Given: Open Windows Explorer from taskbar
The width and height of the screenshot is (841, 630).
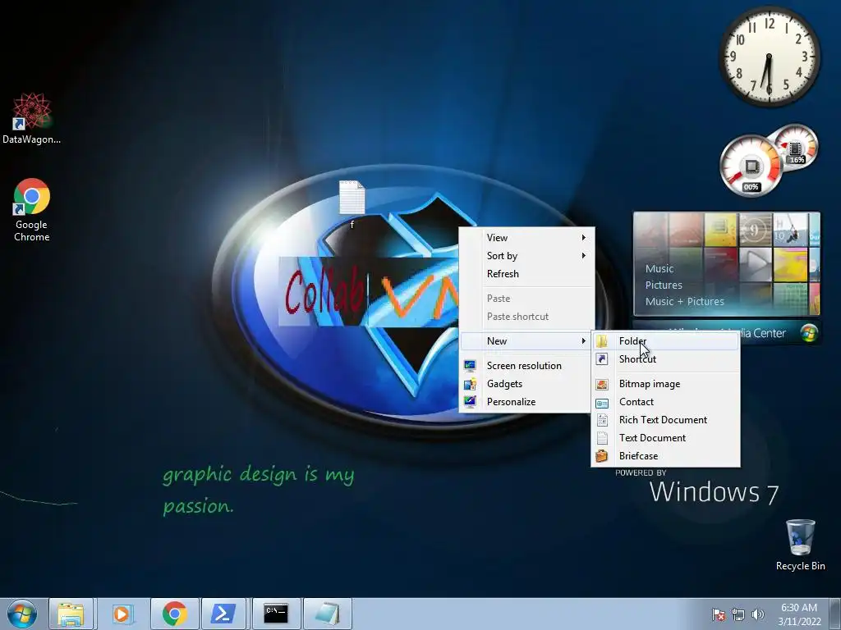Looking at the screenshot, I should point(71,614).
